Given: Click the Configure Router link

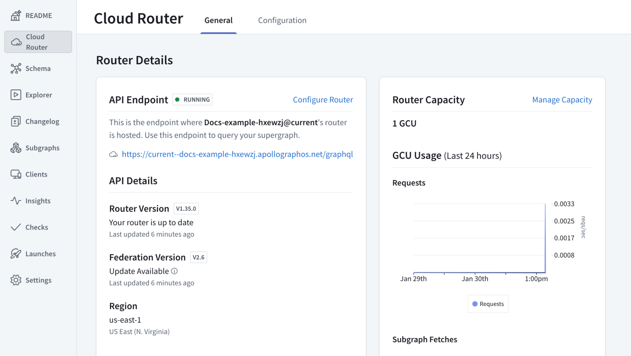Looking at the screenshot, I should pos(323,100).
